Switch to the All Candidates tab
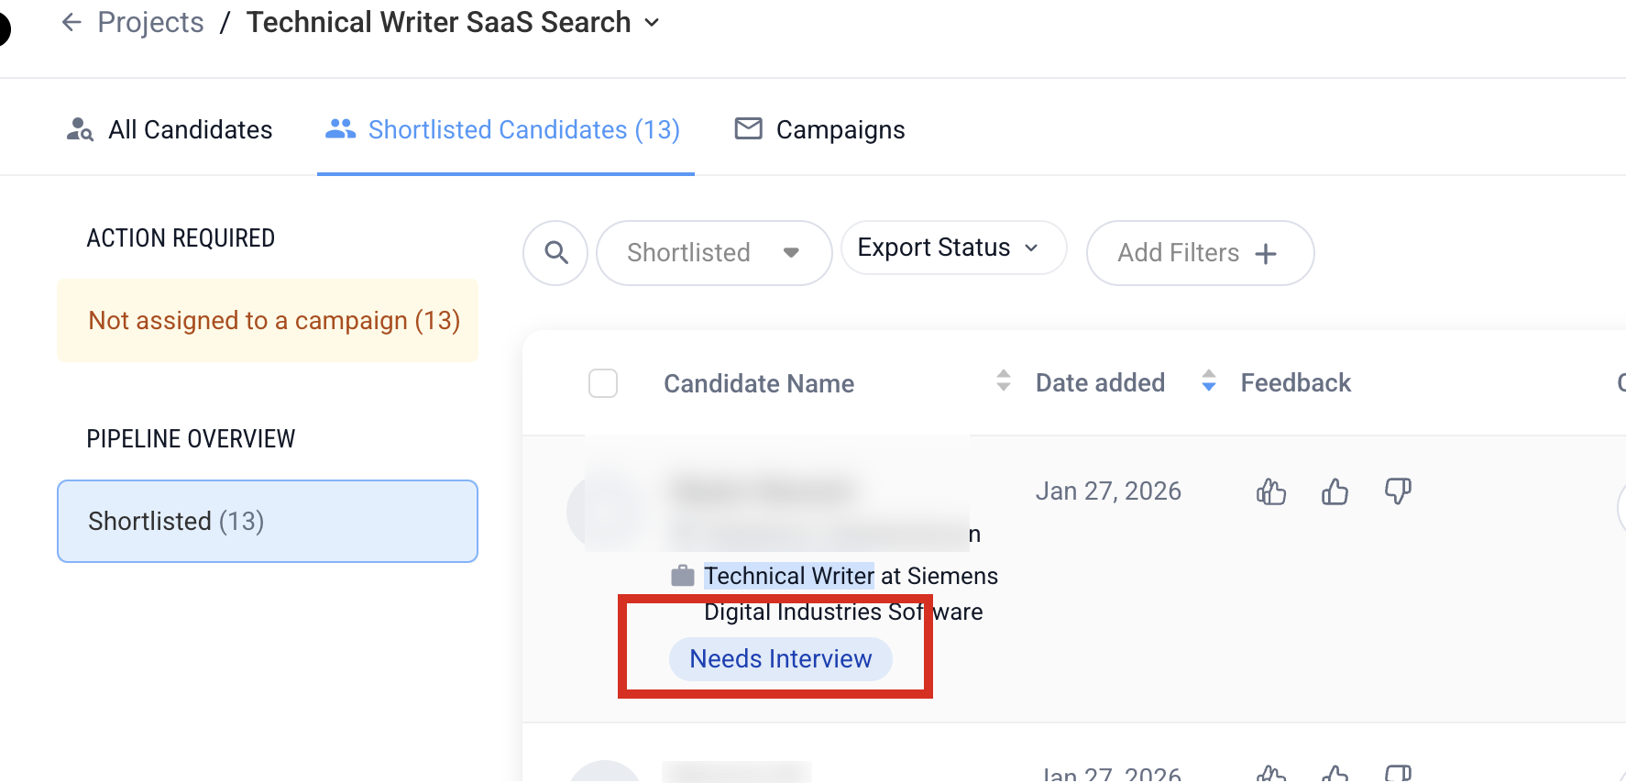Viewport: 1626px width, 783px height. coord(170,129)
